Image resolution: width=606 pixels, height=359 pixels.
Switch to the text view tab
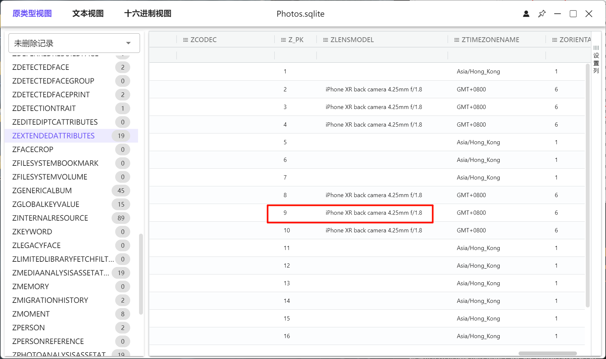coord(88,13)
